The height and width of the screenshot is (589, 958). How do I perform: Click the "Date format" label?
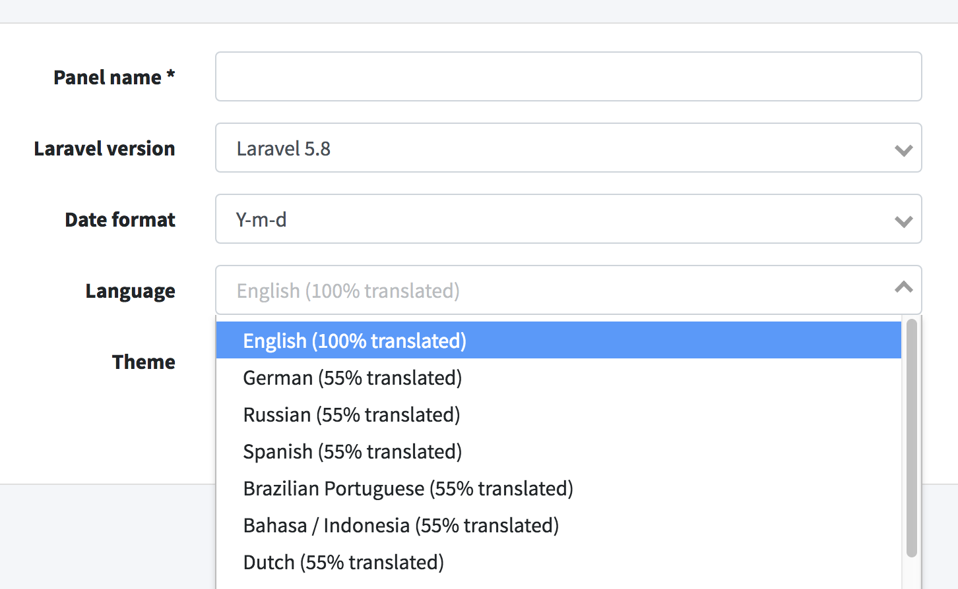click(x=120, y=219)
